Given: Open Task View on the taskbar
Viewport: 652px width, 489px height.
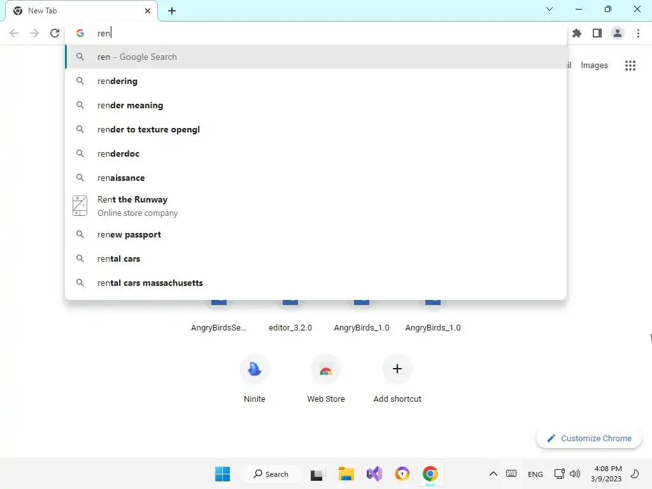Looking at the screenshot, I should coord(317,474).
